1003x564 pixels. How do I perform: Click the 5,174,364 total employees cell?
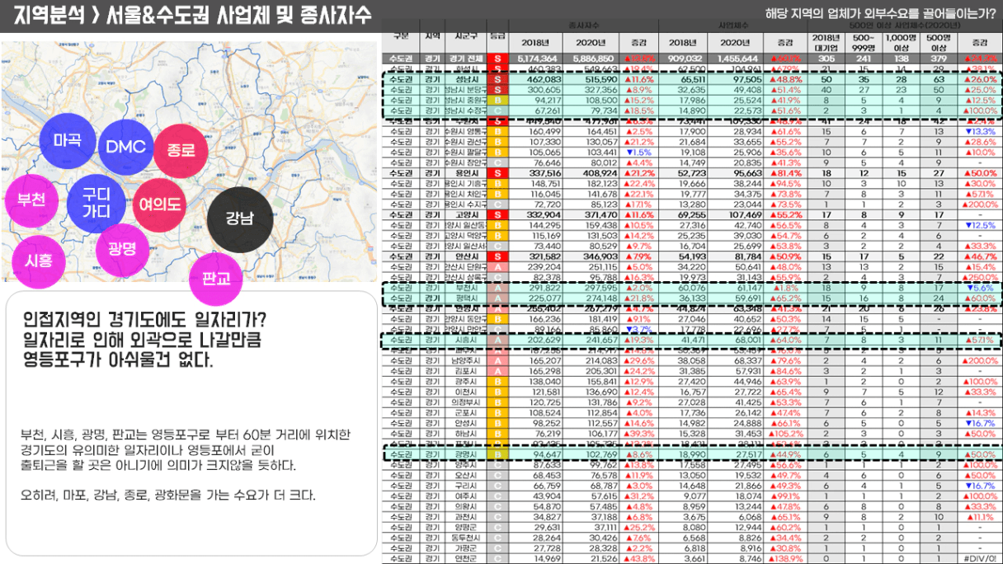pyautogui.click(x=537, y=59)
